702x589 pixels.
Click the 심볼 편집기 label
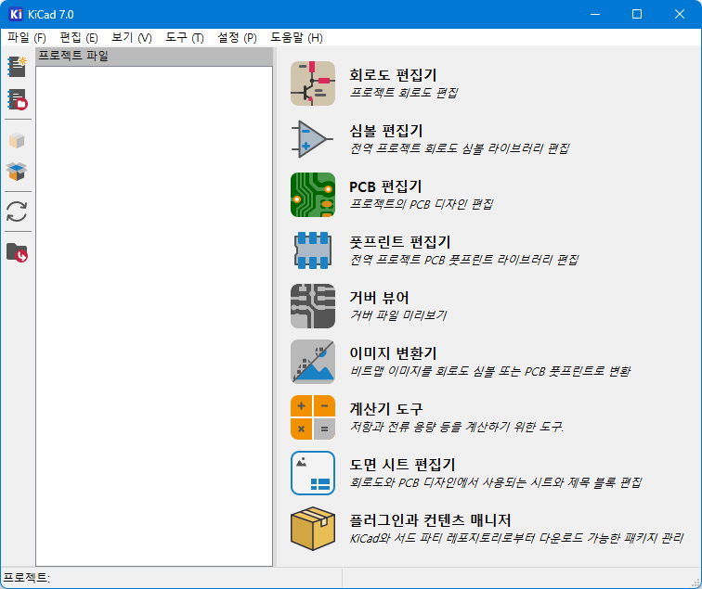click(386, 131)
